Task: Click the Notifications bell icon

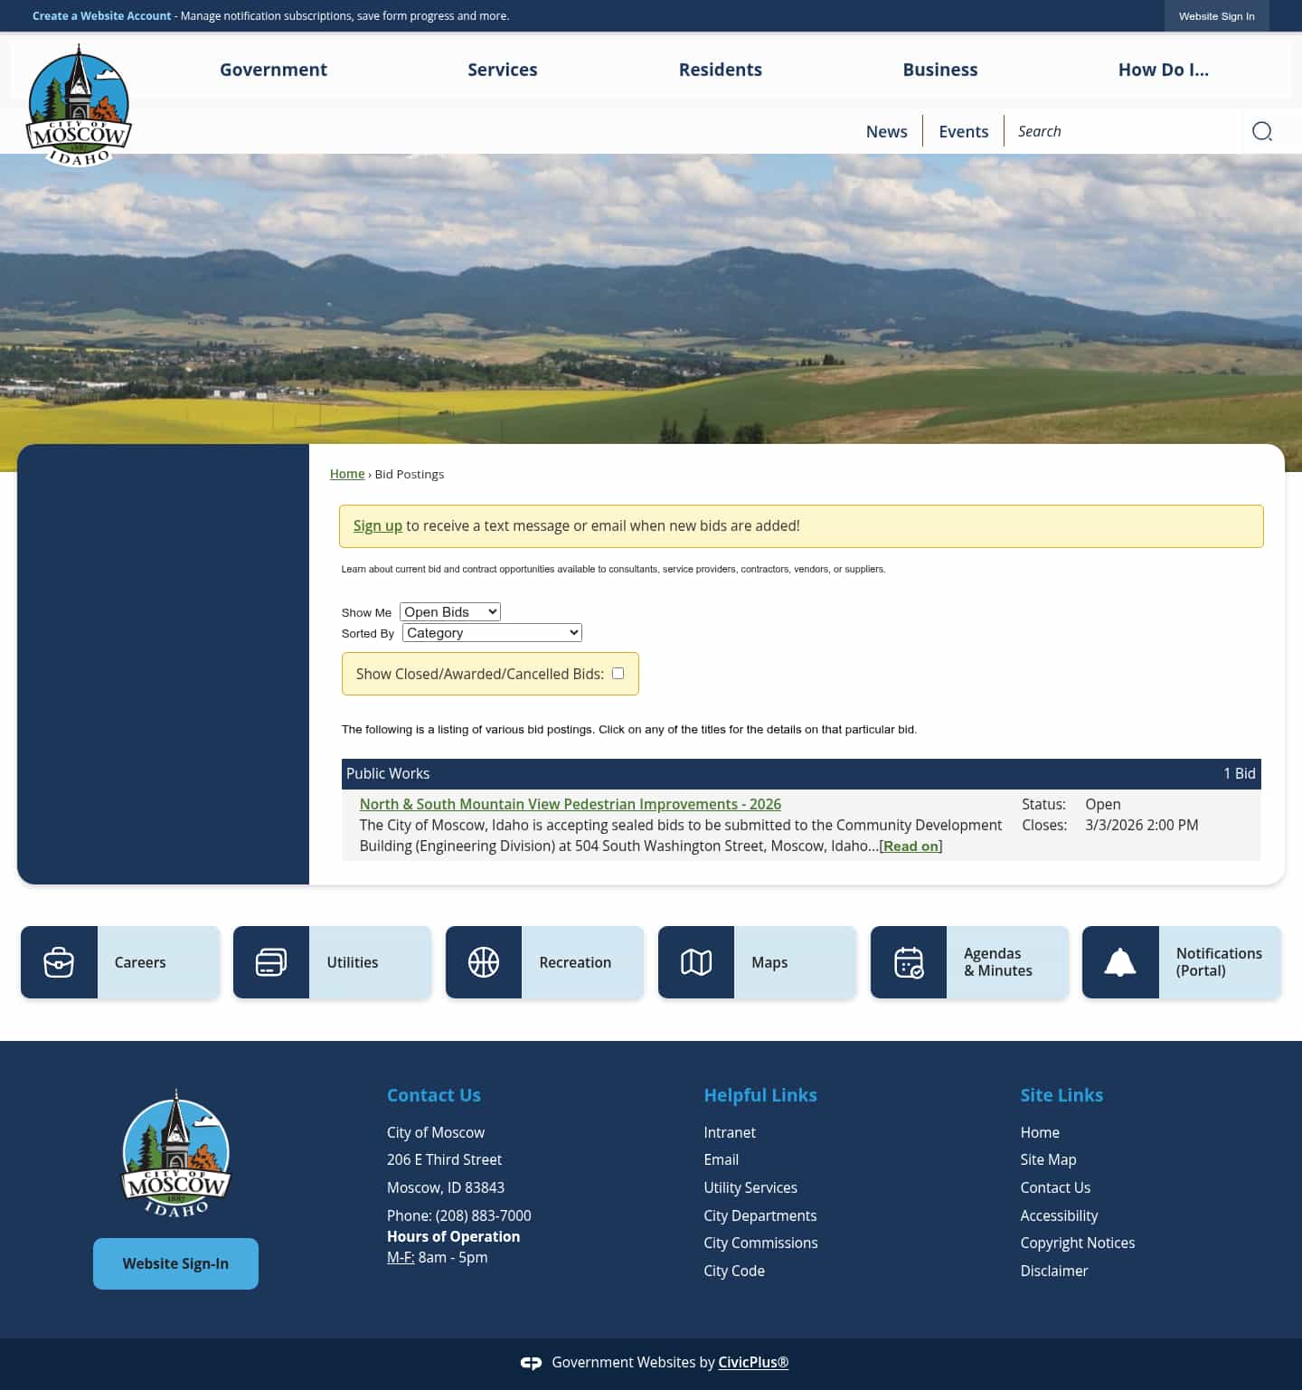Action: pos(1121,961)
